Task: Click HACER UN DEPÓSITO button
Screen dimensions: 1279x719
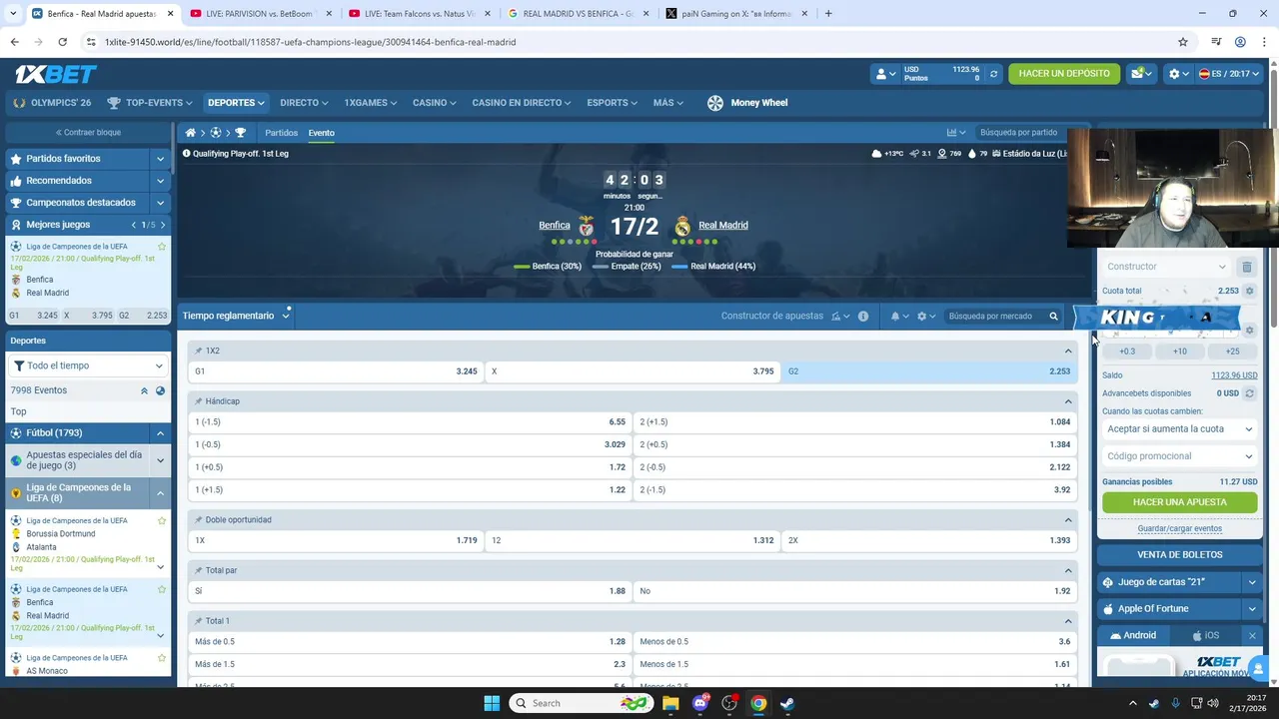Action: tap(1064, 74)
